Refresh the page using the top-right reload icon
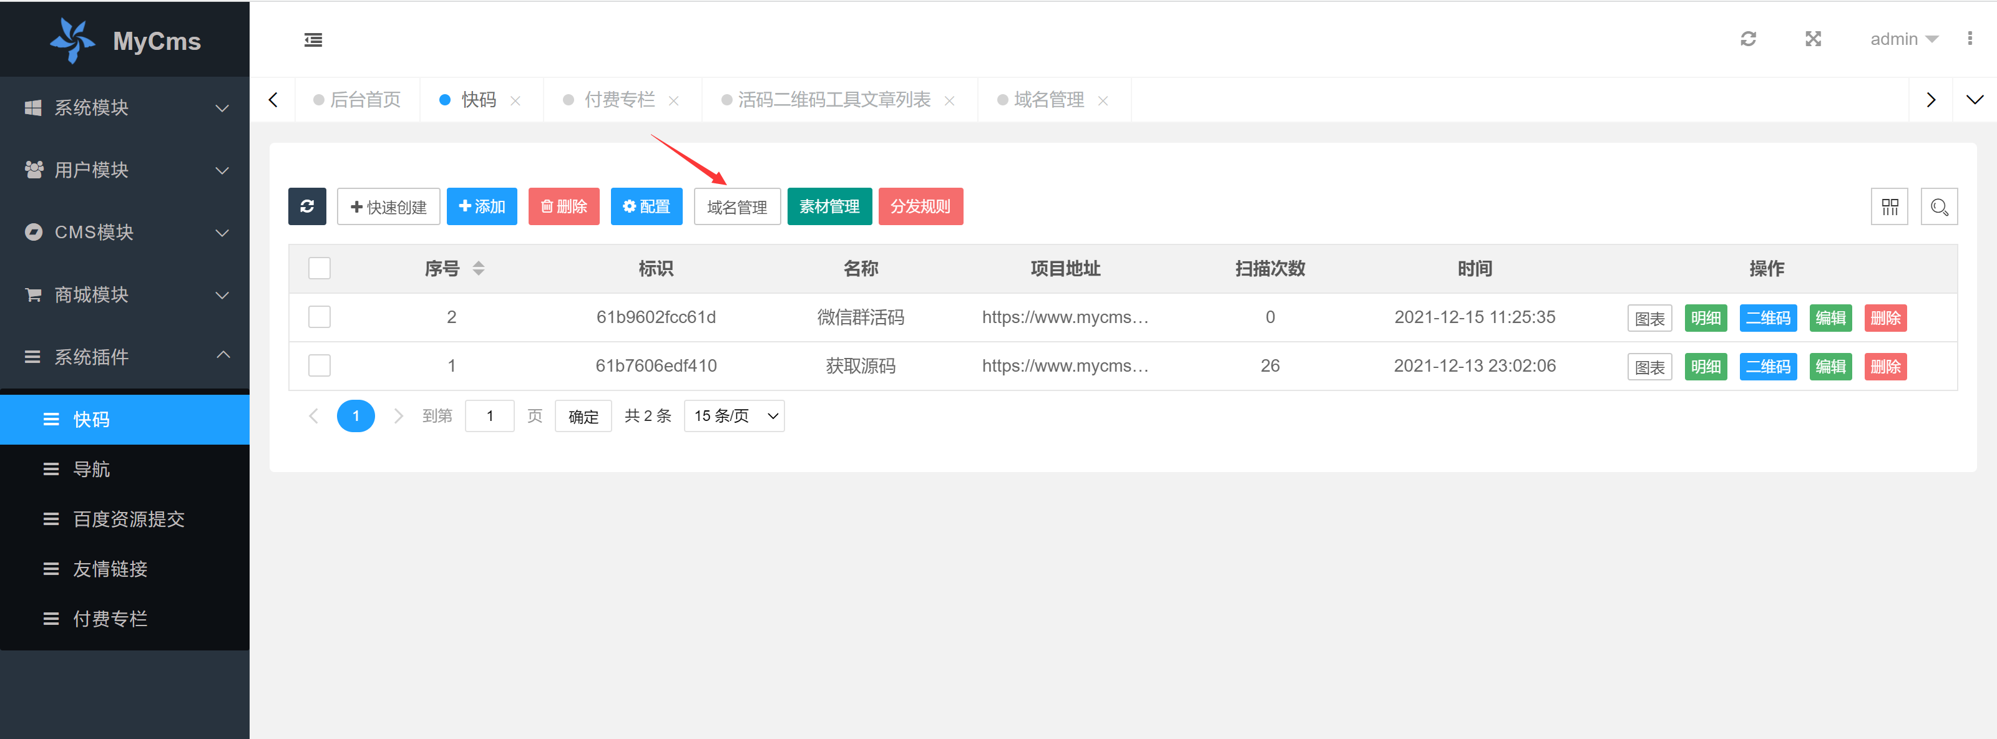The image size is (1997, 739). pyautogui.click(x=1748, y=39)
